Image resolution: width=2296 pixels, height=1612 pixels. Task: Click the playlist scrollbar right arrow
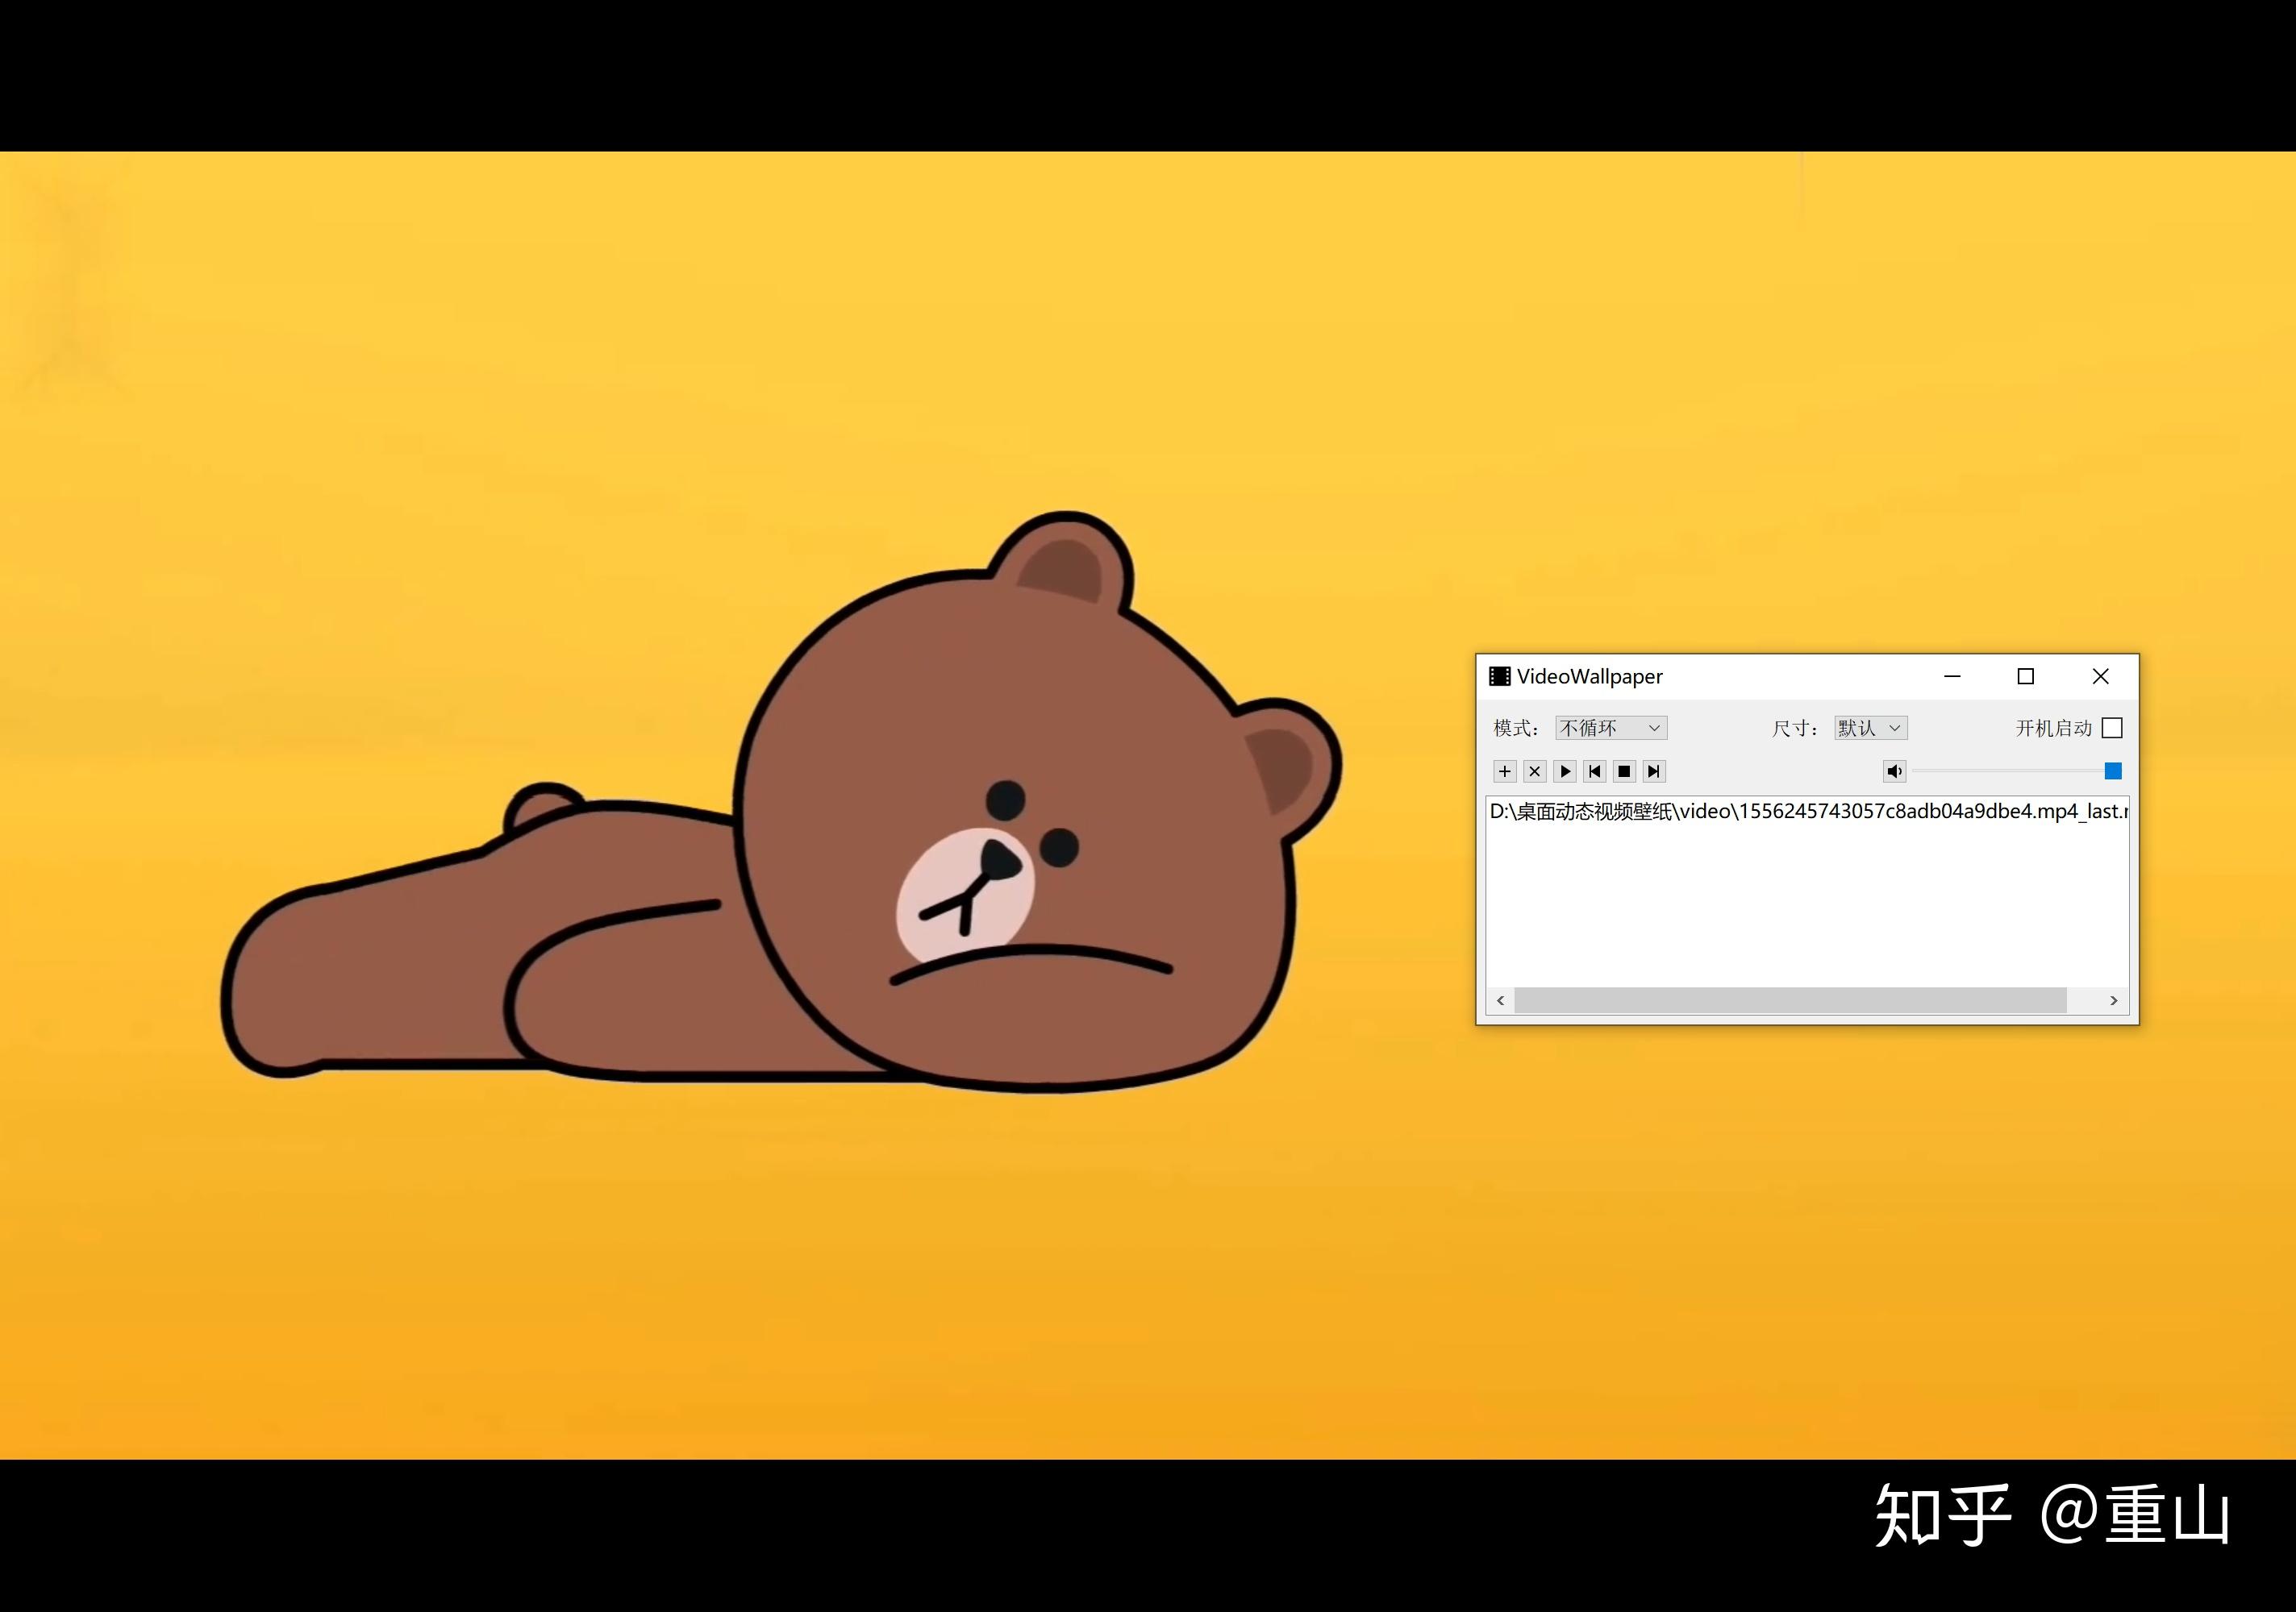(x=2113, y=1000)
